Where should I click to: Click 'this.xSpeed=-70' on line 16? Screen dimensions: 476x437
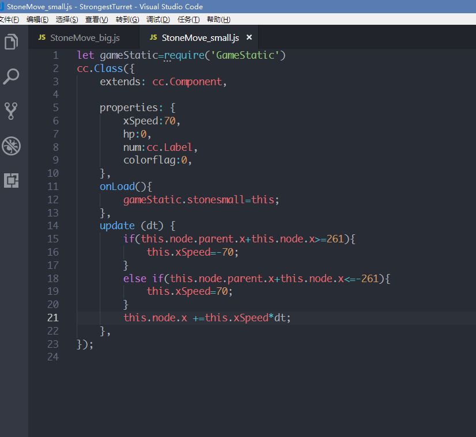tap(190, 252)
